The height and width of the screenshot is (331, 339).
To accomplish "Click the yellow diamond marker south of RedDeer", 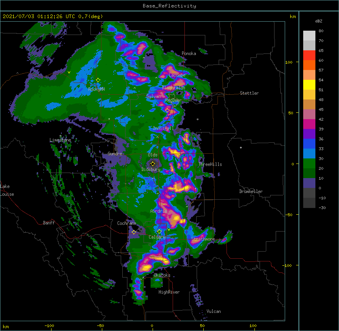I will pos(167,110).
